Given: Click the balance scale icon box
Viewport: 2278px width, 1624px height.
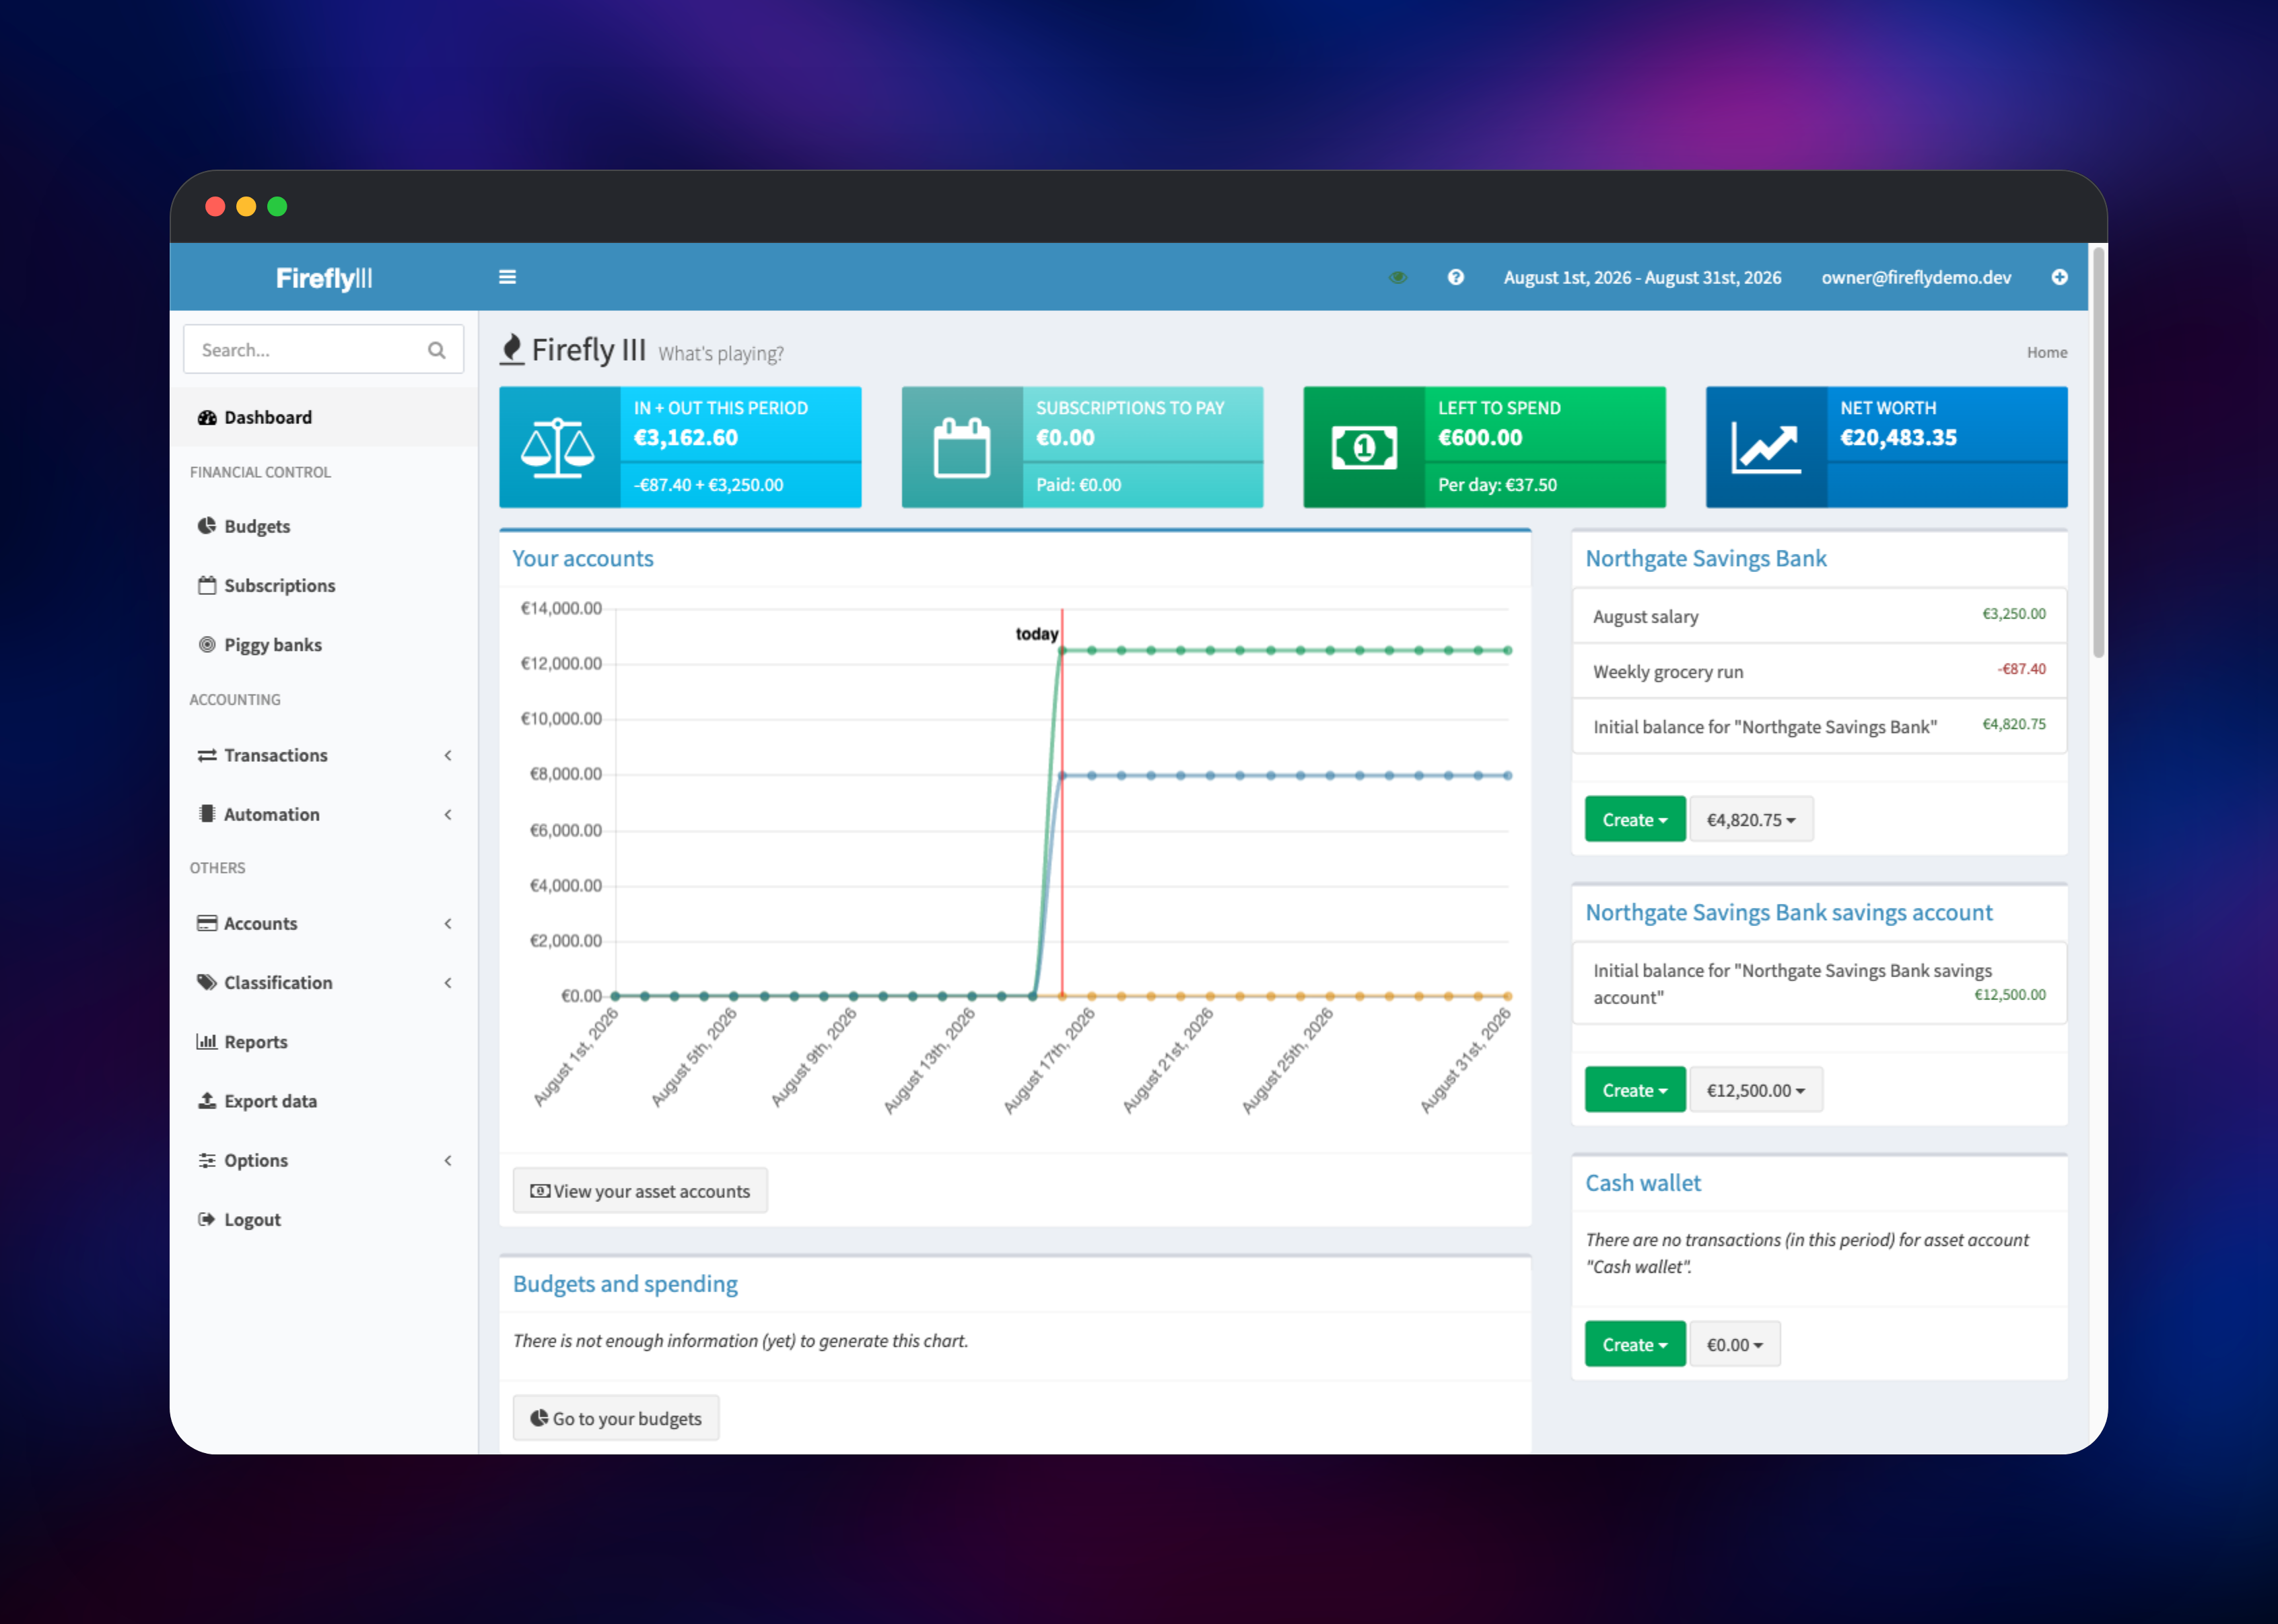Looking at the screenshot, I should pyautogui.click(x=559, y=447).
